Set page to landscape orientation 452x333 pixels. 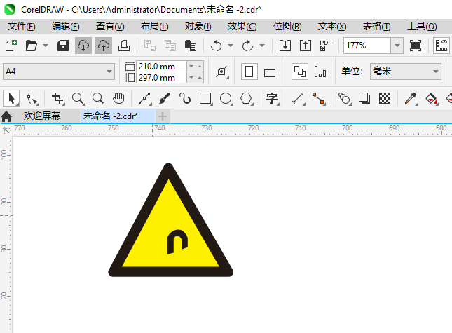click(x=270, y=73)
